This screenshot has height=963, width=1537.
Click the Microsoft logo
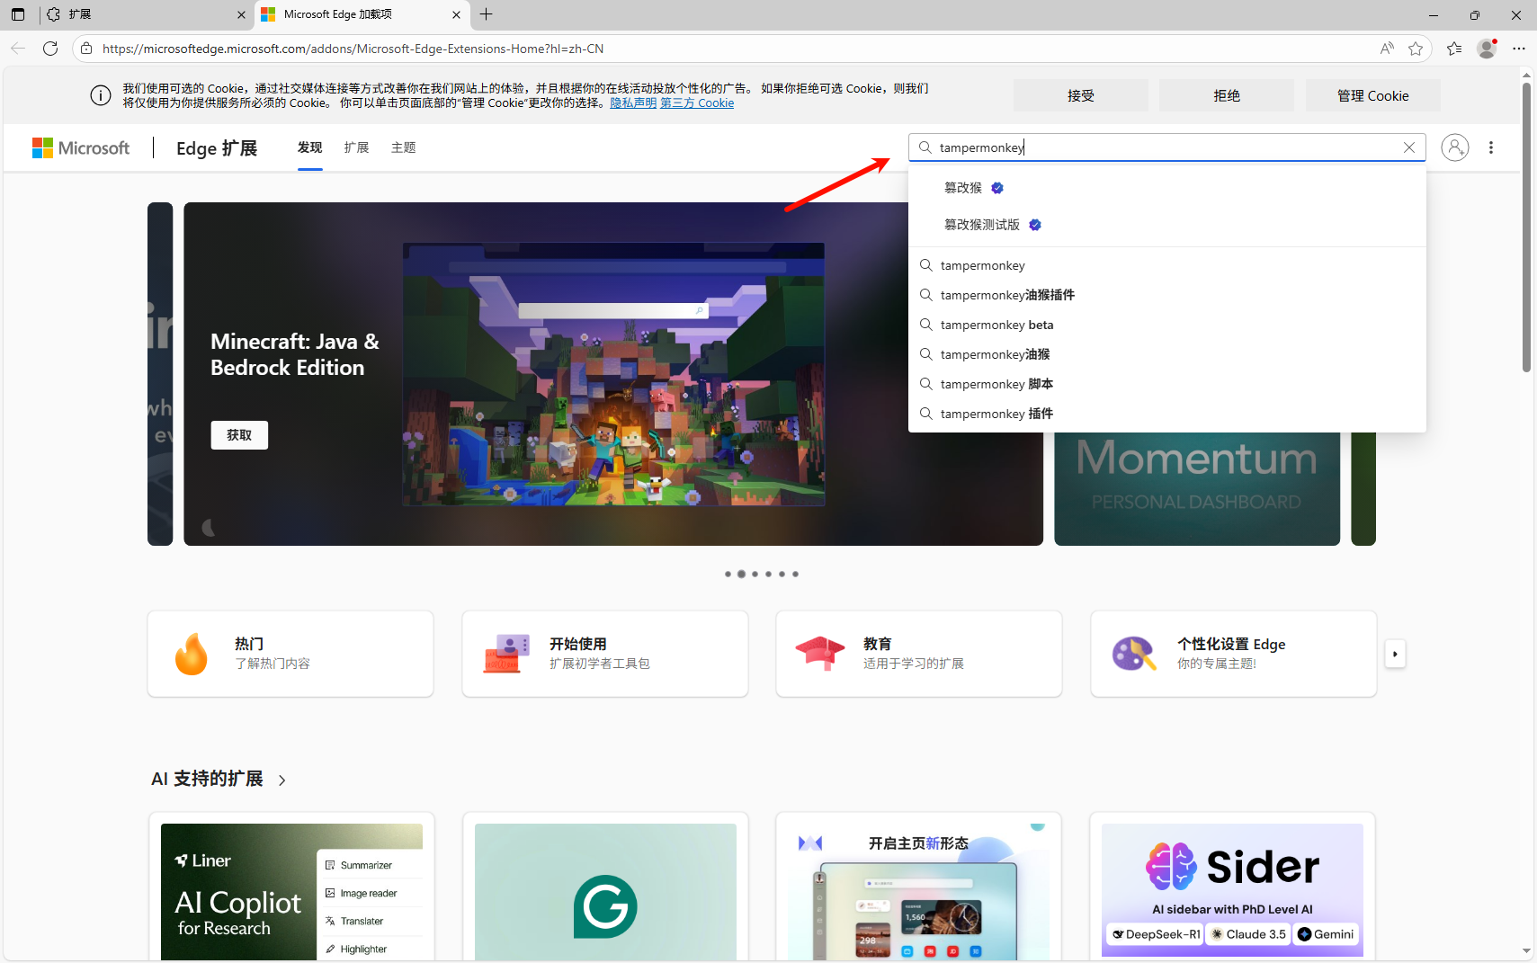click(81, 148)
